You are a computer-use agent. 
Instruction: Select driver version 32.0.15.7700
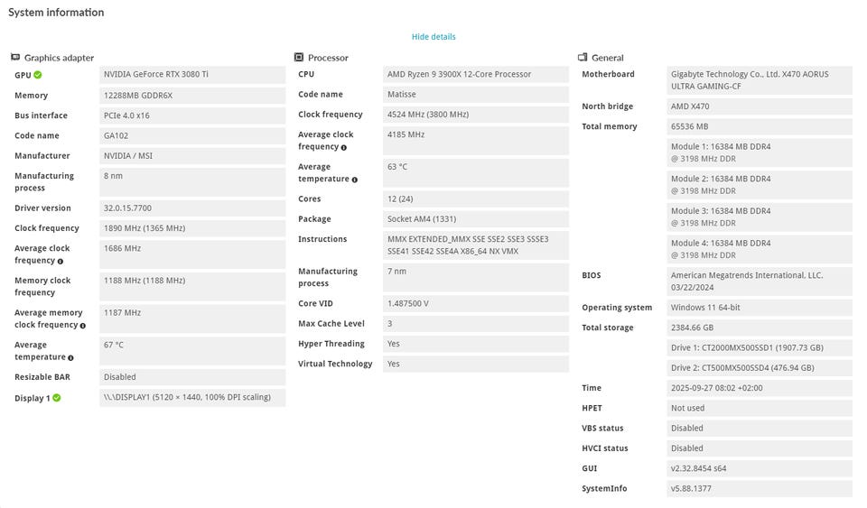click(192, 208)
